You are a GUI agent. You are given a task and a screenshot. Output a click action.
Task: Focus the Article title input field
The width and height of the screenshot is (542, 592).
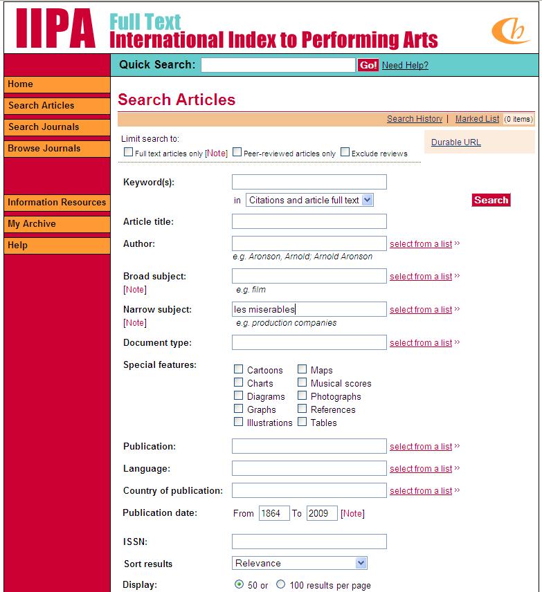[309, 221]
